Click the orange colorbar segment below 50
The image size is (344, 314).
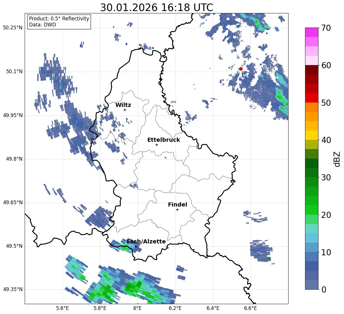tap(311, 107)
